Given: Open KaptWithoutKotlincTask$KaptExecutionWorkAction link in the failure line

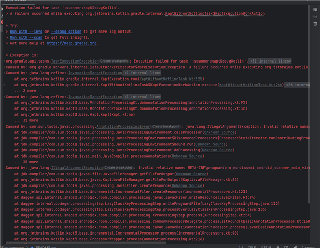Looking at the screenshot, I should [215, 13].
